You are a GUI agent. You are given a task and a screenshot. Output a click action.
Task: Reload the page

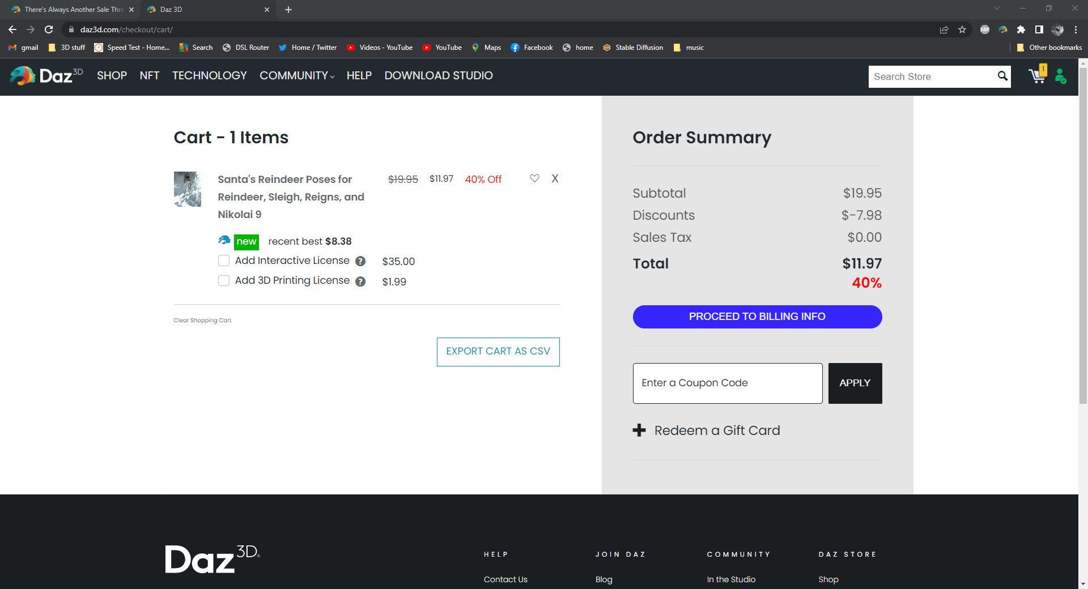point(49,29)
